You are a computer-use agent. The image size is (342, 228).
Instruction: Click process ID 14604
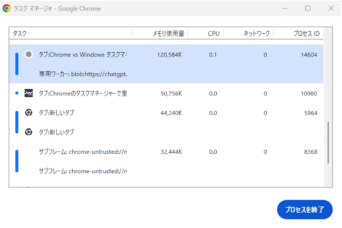[x=309, y=55]
